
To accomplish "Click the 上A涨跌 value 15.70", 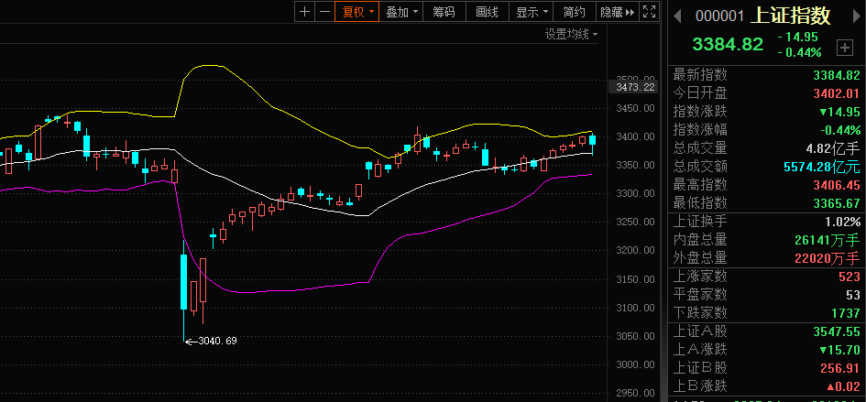I will tap(839, 350).
